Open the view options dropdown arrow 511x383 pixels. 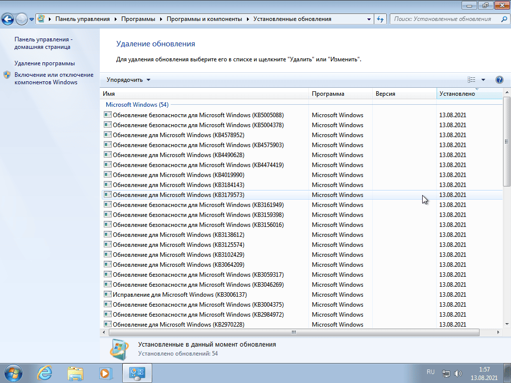[483, 80]
